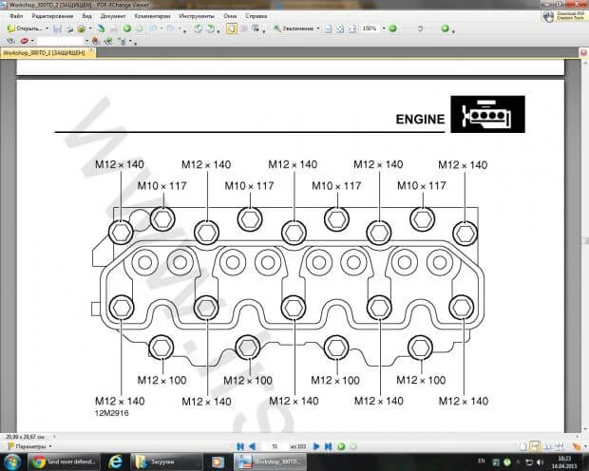Open the Файл menu
Screen dimensions: 589x471
click(x=16, y=17)
